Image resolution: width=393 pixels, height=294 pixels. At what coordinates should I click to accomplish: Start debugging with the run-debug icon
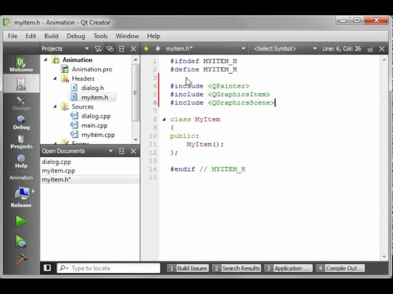point(21,241)
